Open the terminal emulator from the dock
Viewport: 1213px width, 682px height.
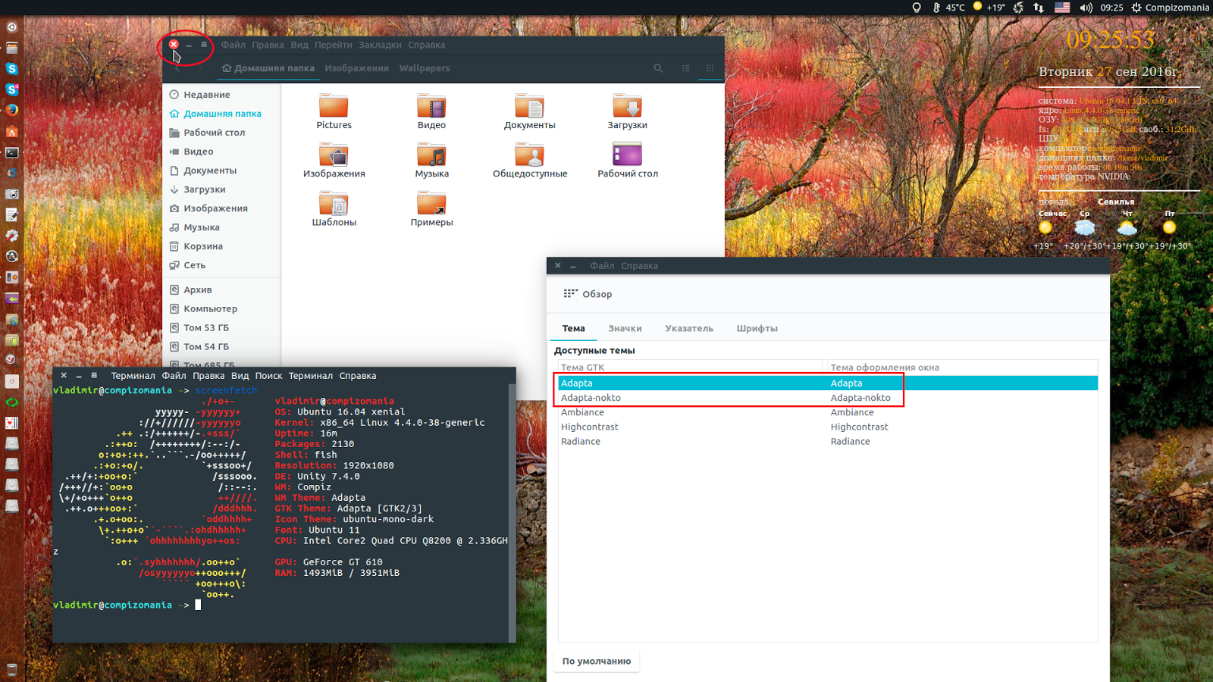coord(11,152)
